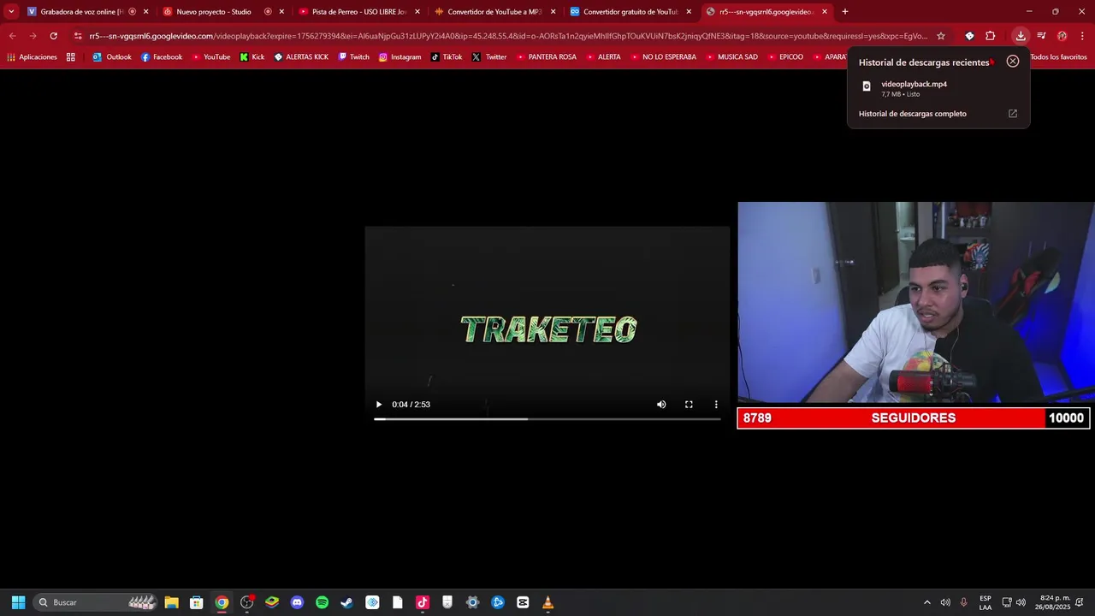Open the Chrome three-dot menu
1095x616 pixels.
(1083, 36)
